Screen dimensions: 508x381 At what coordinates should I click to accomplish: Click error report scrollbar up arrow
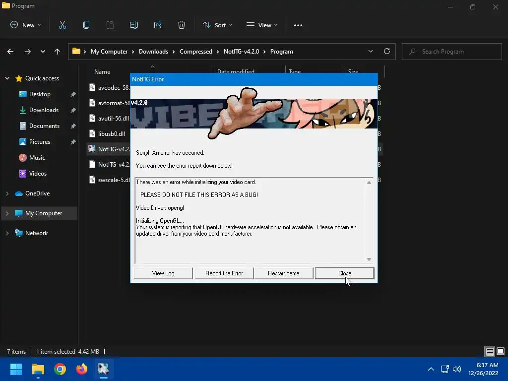pyautogui.click(x=369, y=183)
